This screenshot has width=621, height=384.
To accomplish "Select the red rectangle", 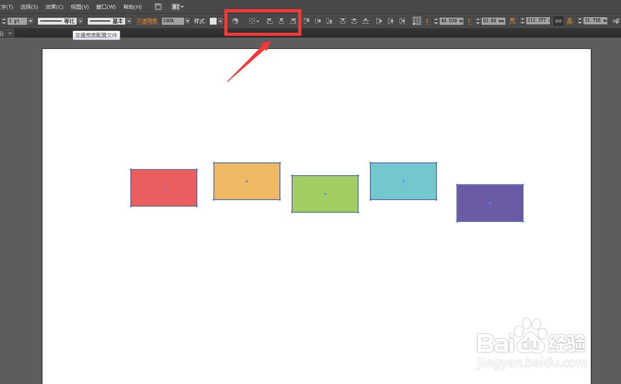I will [164, 188].
